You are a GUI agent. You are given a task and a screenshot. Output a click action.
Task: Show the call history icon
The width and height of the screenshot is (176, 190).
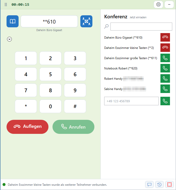159,184
